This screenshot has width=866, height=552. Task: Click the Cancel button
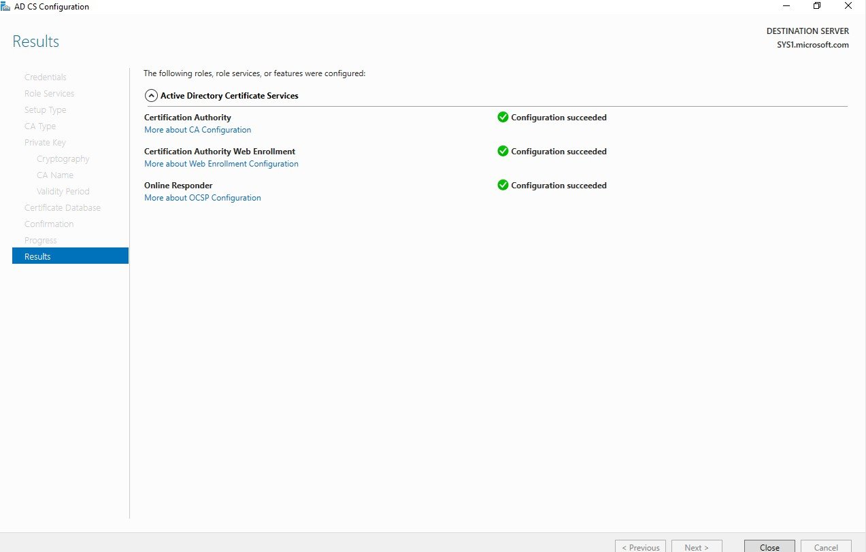[826, 547]
